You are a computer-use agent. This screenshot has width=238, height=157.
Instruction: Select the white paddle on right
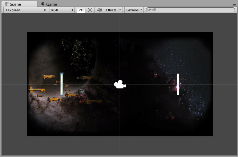[178, 84]
